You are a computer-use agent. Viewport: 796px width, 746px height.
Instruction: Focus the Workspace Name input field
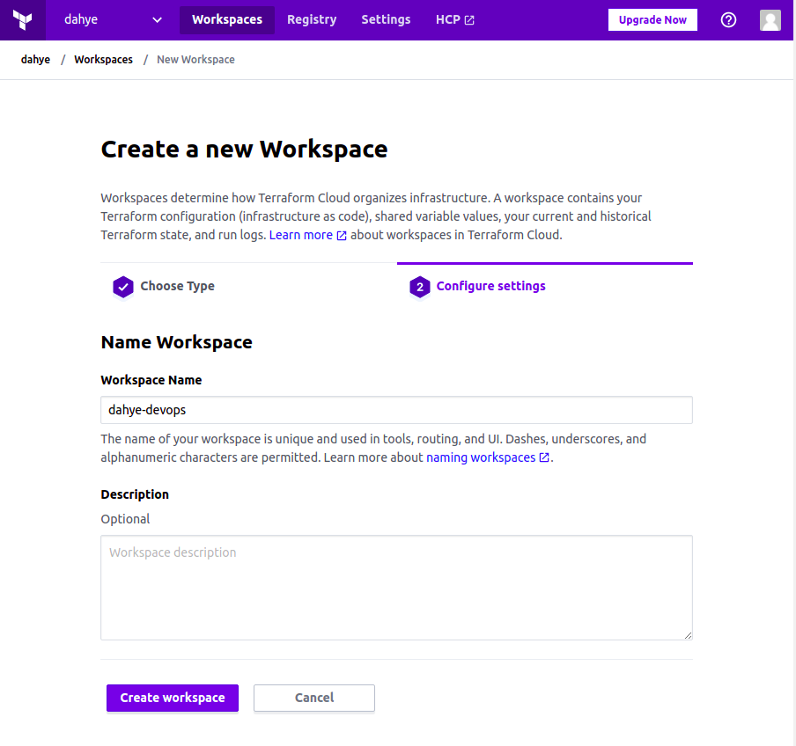pos(396,410)
